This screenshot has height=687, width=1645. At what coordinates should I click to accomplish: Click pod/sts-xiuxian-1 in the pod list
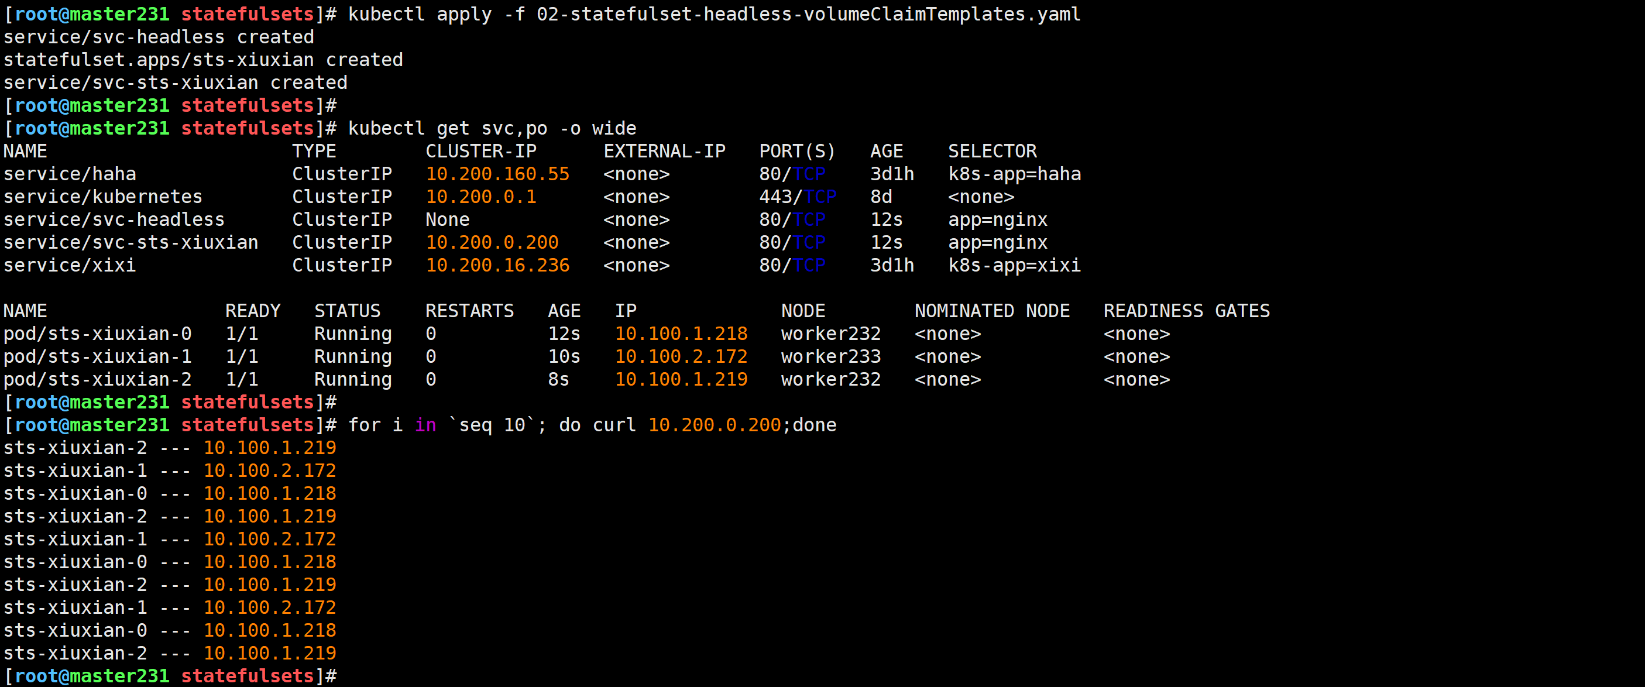(x=97, y=356)
